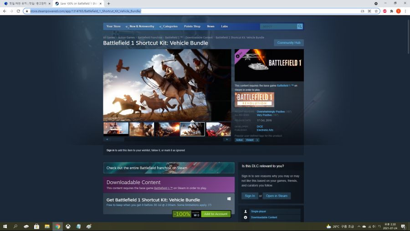
Task: Click the Battlefield franchise banner
Action: pyautogui.click(x=169, y=168)
